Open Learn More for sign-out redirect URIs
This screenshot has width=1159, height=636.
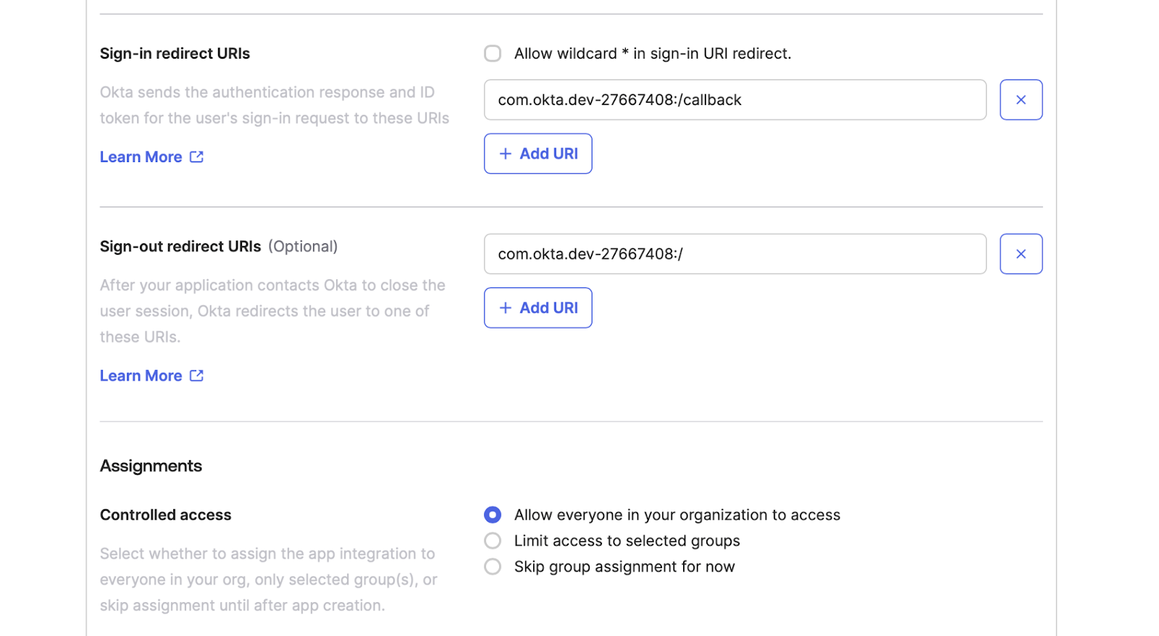pos(141,376)
